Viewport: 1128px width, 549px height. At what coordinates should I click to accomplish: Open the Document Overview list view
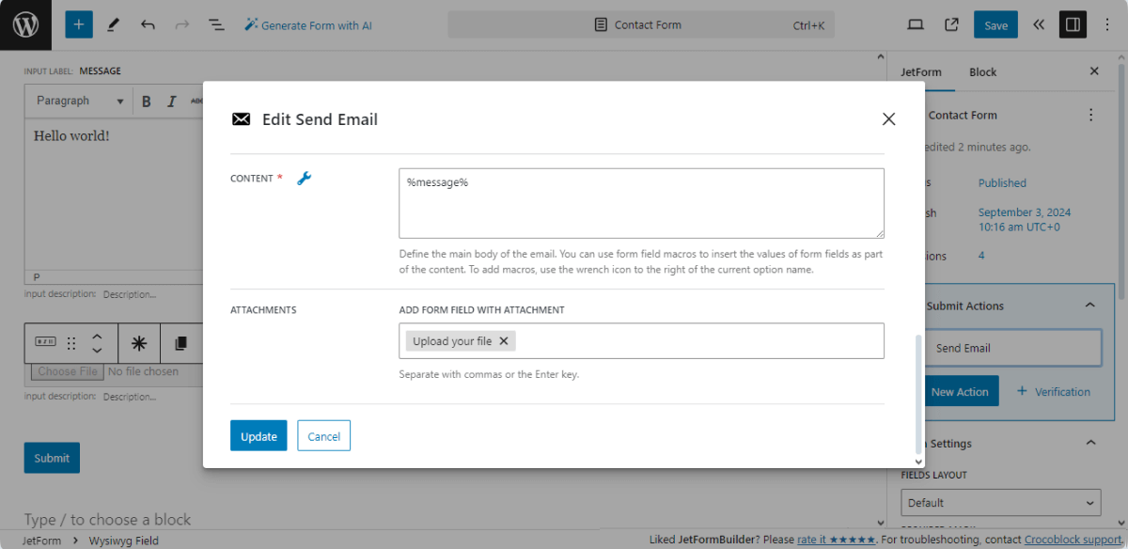[216, 24]
